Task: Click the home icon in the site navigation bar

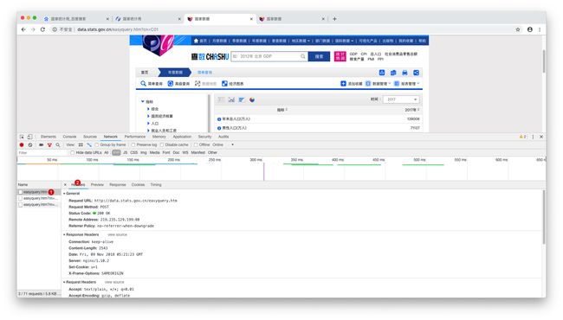Action: click(196, 41)
